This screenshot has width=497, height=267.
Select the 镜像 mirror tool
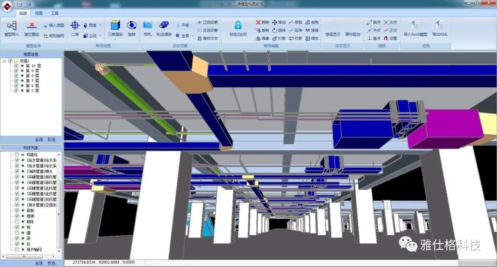click(262, 38)
